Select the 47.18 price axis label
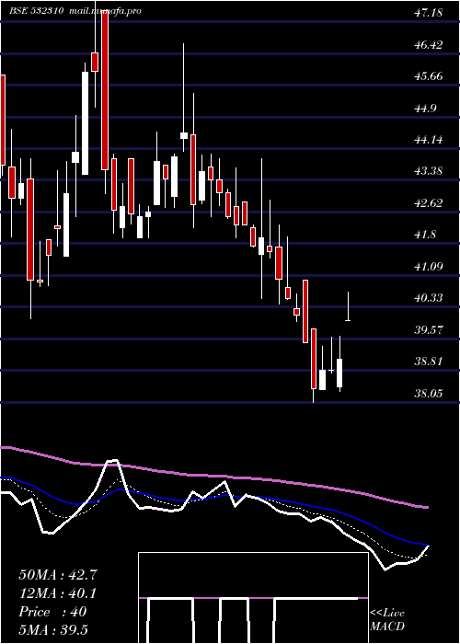Screen dimensions: 460x644 pos(429,13)
